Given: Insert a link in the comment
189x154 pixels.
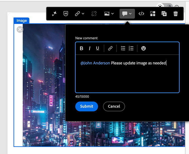Looking at the screenshot, I should click(110, 48).
